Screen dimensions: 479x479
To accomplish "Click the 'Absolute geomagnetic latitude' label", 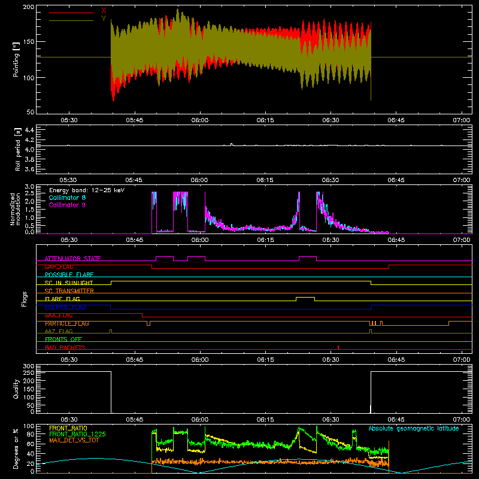I will point(414,428).
